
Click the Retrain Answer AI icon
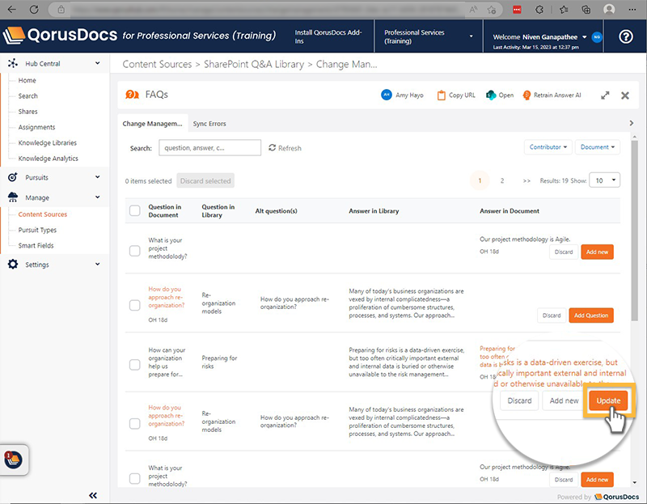526,95
